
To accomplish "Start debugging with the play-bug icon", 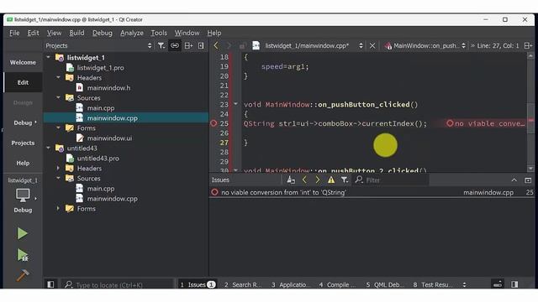I will (23, 255).
